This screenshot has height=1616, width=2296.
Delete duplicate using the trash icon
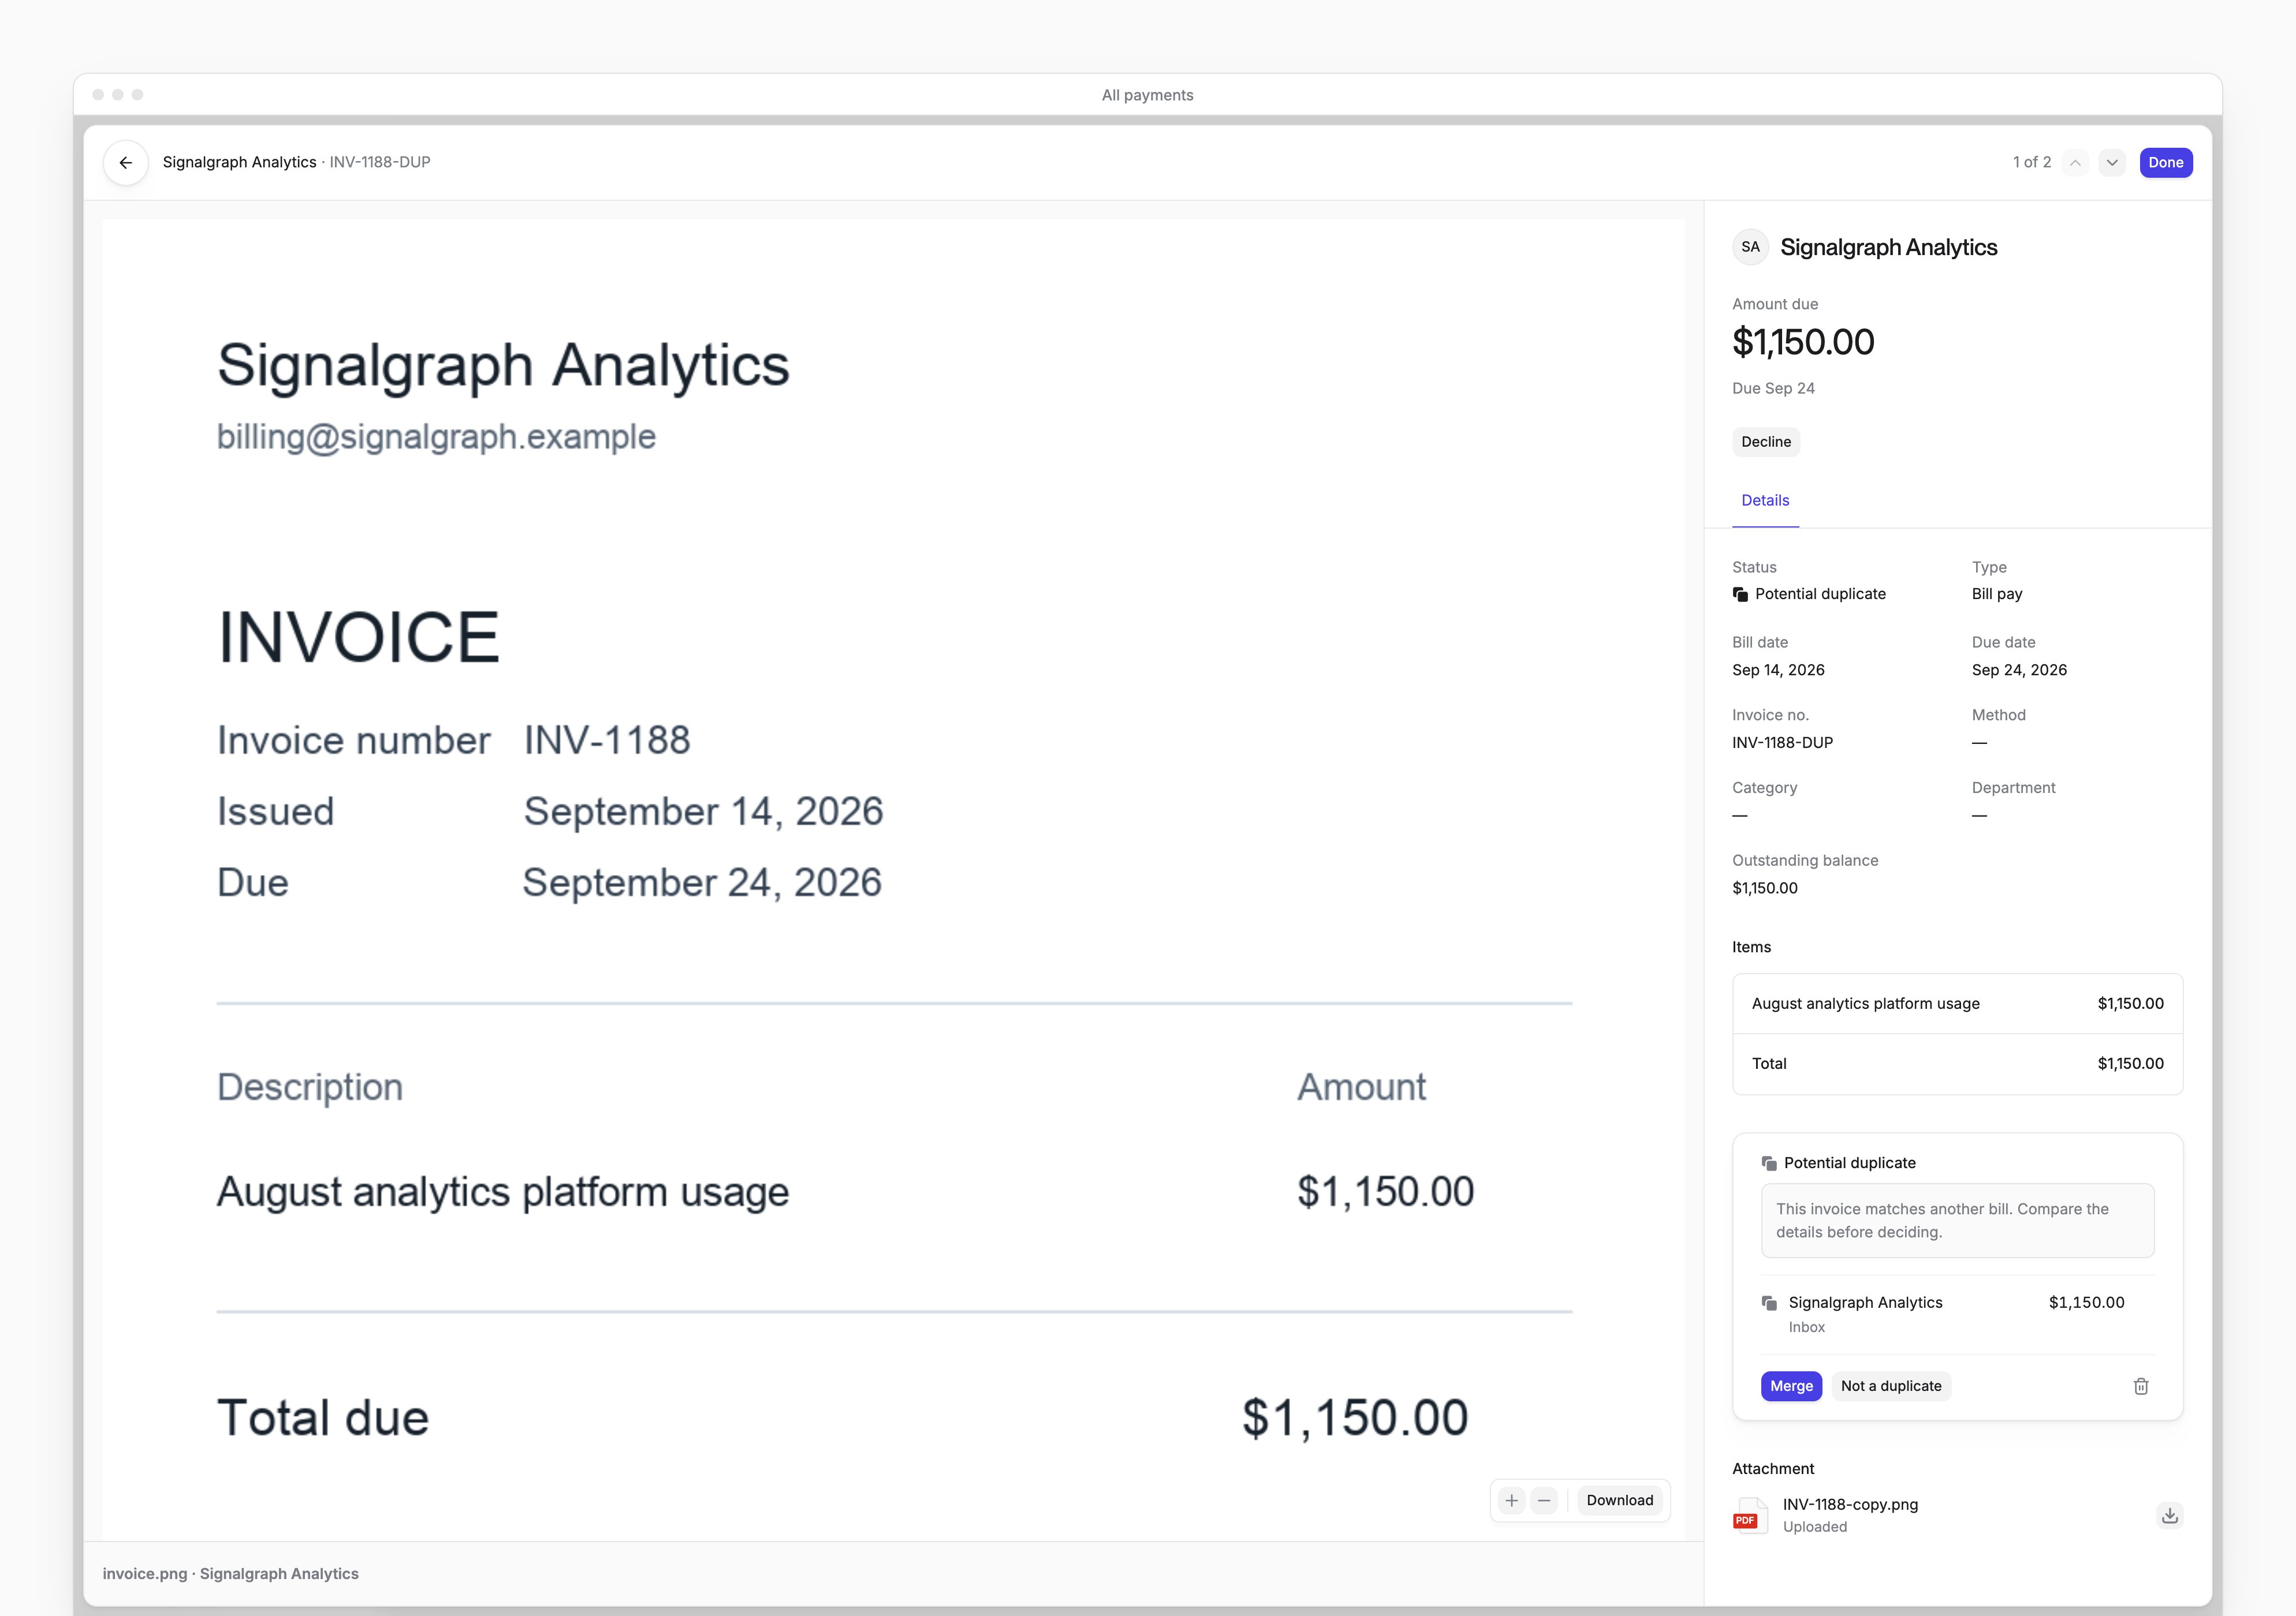coord(2140,1386)
